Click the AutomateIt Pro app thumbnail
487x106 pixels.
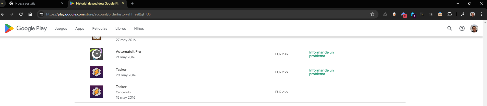[x=97, y=54]
